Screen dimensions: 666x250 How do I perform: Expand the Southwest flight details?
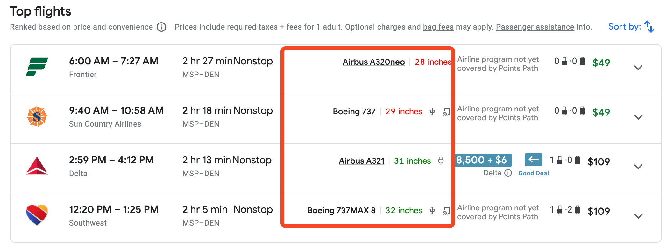pyautogui.click(x=638, y=216)
